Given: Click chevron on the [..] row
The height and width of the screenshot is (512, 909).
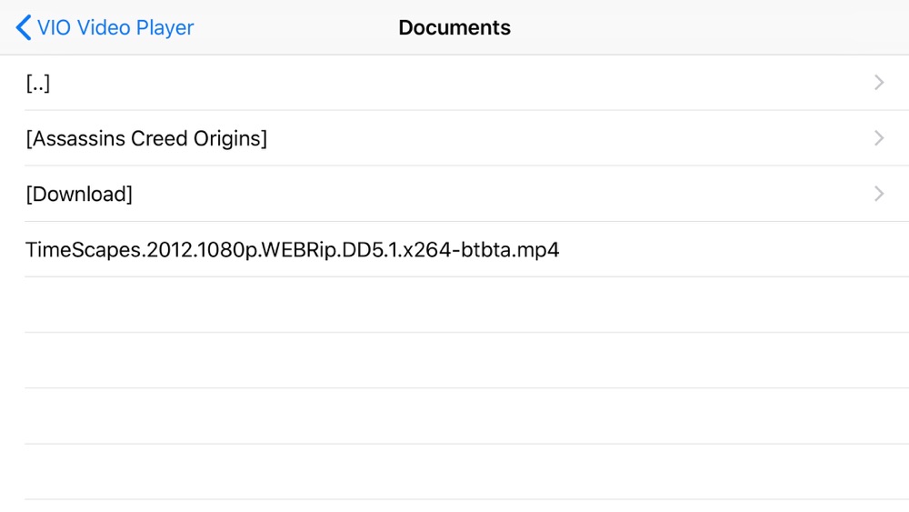Looking at the screenshot, I should [879, 83].
